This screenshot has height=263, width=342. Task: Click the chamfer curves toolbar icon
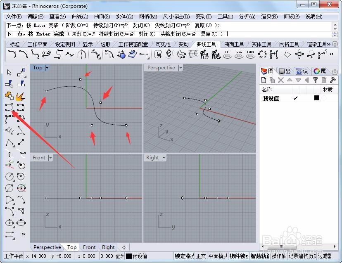(24, 54)
